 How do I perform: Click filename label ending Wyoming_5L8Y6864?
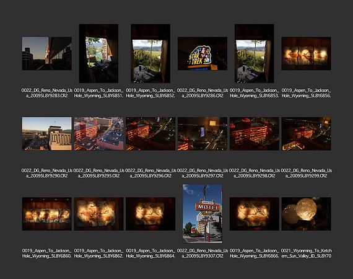click(x=150, y=254)
